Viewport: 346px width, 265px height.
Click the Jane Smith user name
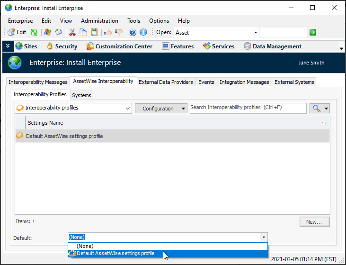[311, 63]
